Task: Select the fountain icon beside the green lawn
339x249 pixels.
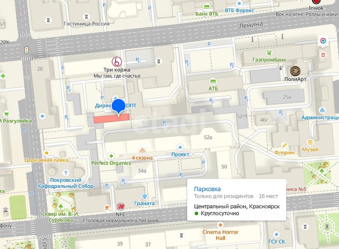Action: pyautogui.click(x=6, y=210)
